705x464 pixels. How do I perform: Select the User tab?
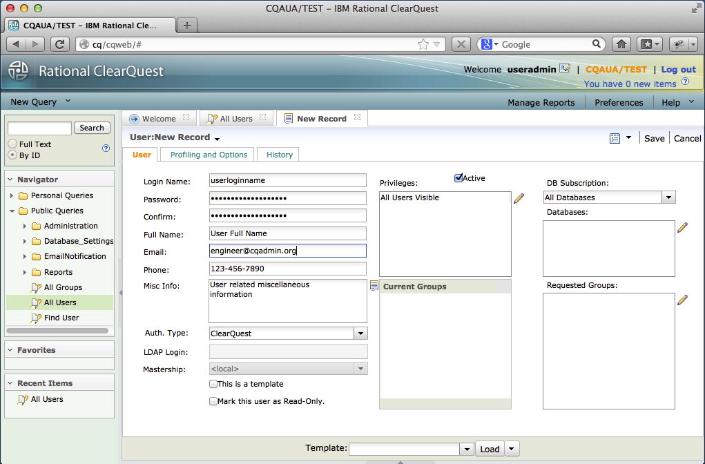coord(142,155)
